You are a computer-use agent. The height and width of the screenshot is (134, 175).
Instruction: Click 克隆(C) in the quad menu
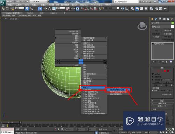tap(94, 76)
